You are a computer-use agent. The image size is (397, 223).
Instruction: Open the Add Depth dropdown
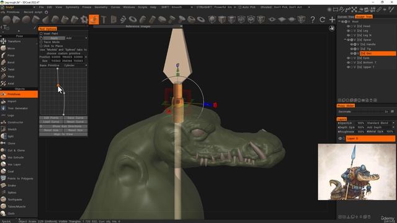click(380, 127)
